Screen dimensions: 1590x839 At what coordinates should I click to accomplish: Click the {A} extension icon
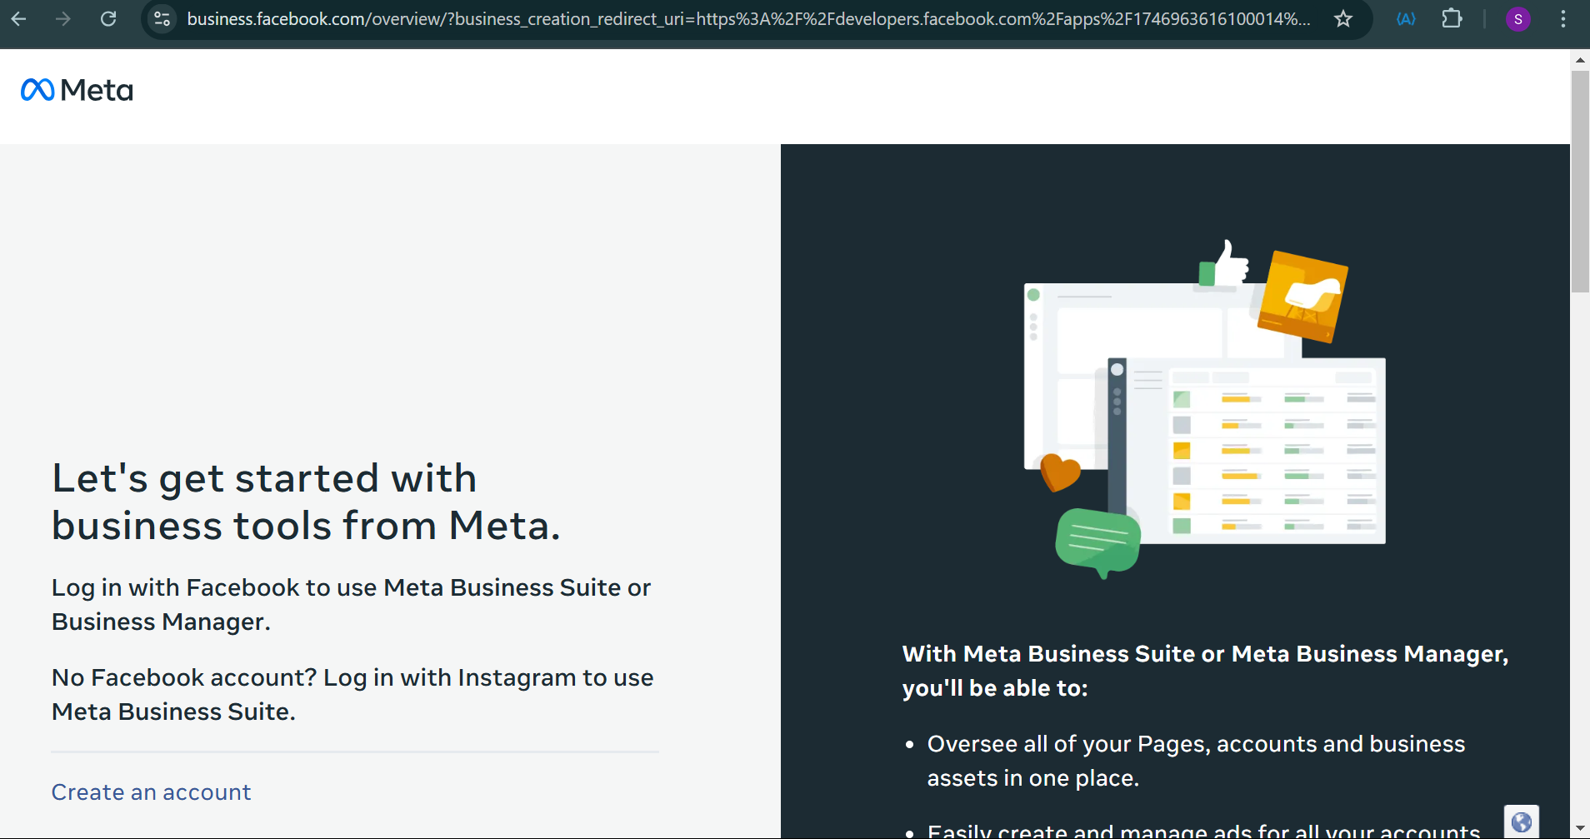1406,18
